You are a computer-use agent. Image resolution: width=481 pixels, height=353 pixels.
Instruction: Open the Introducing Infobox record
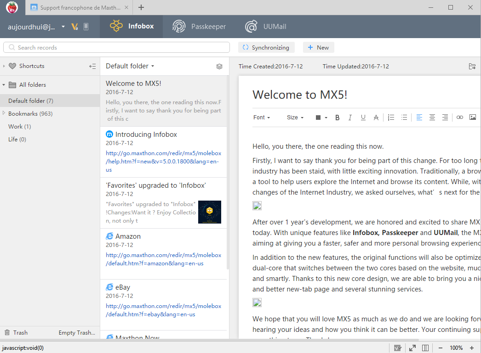click(164, 152)
